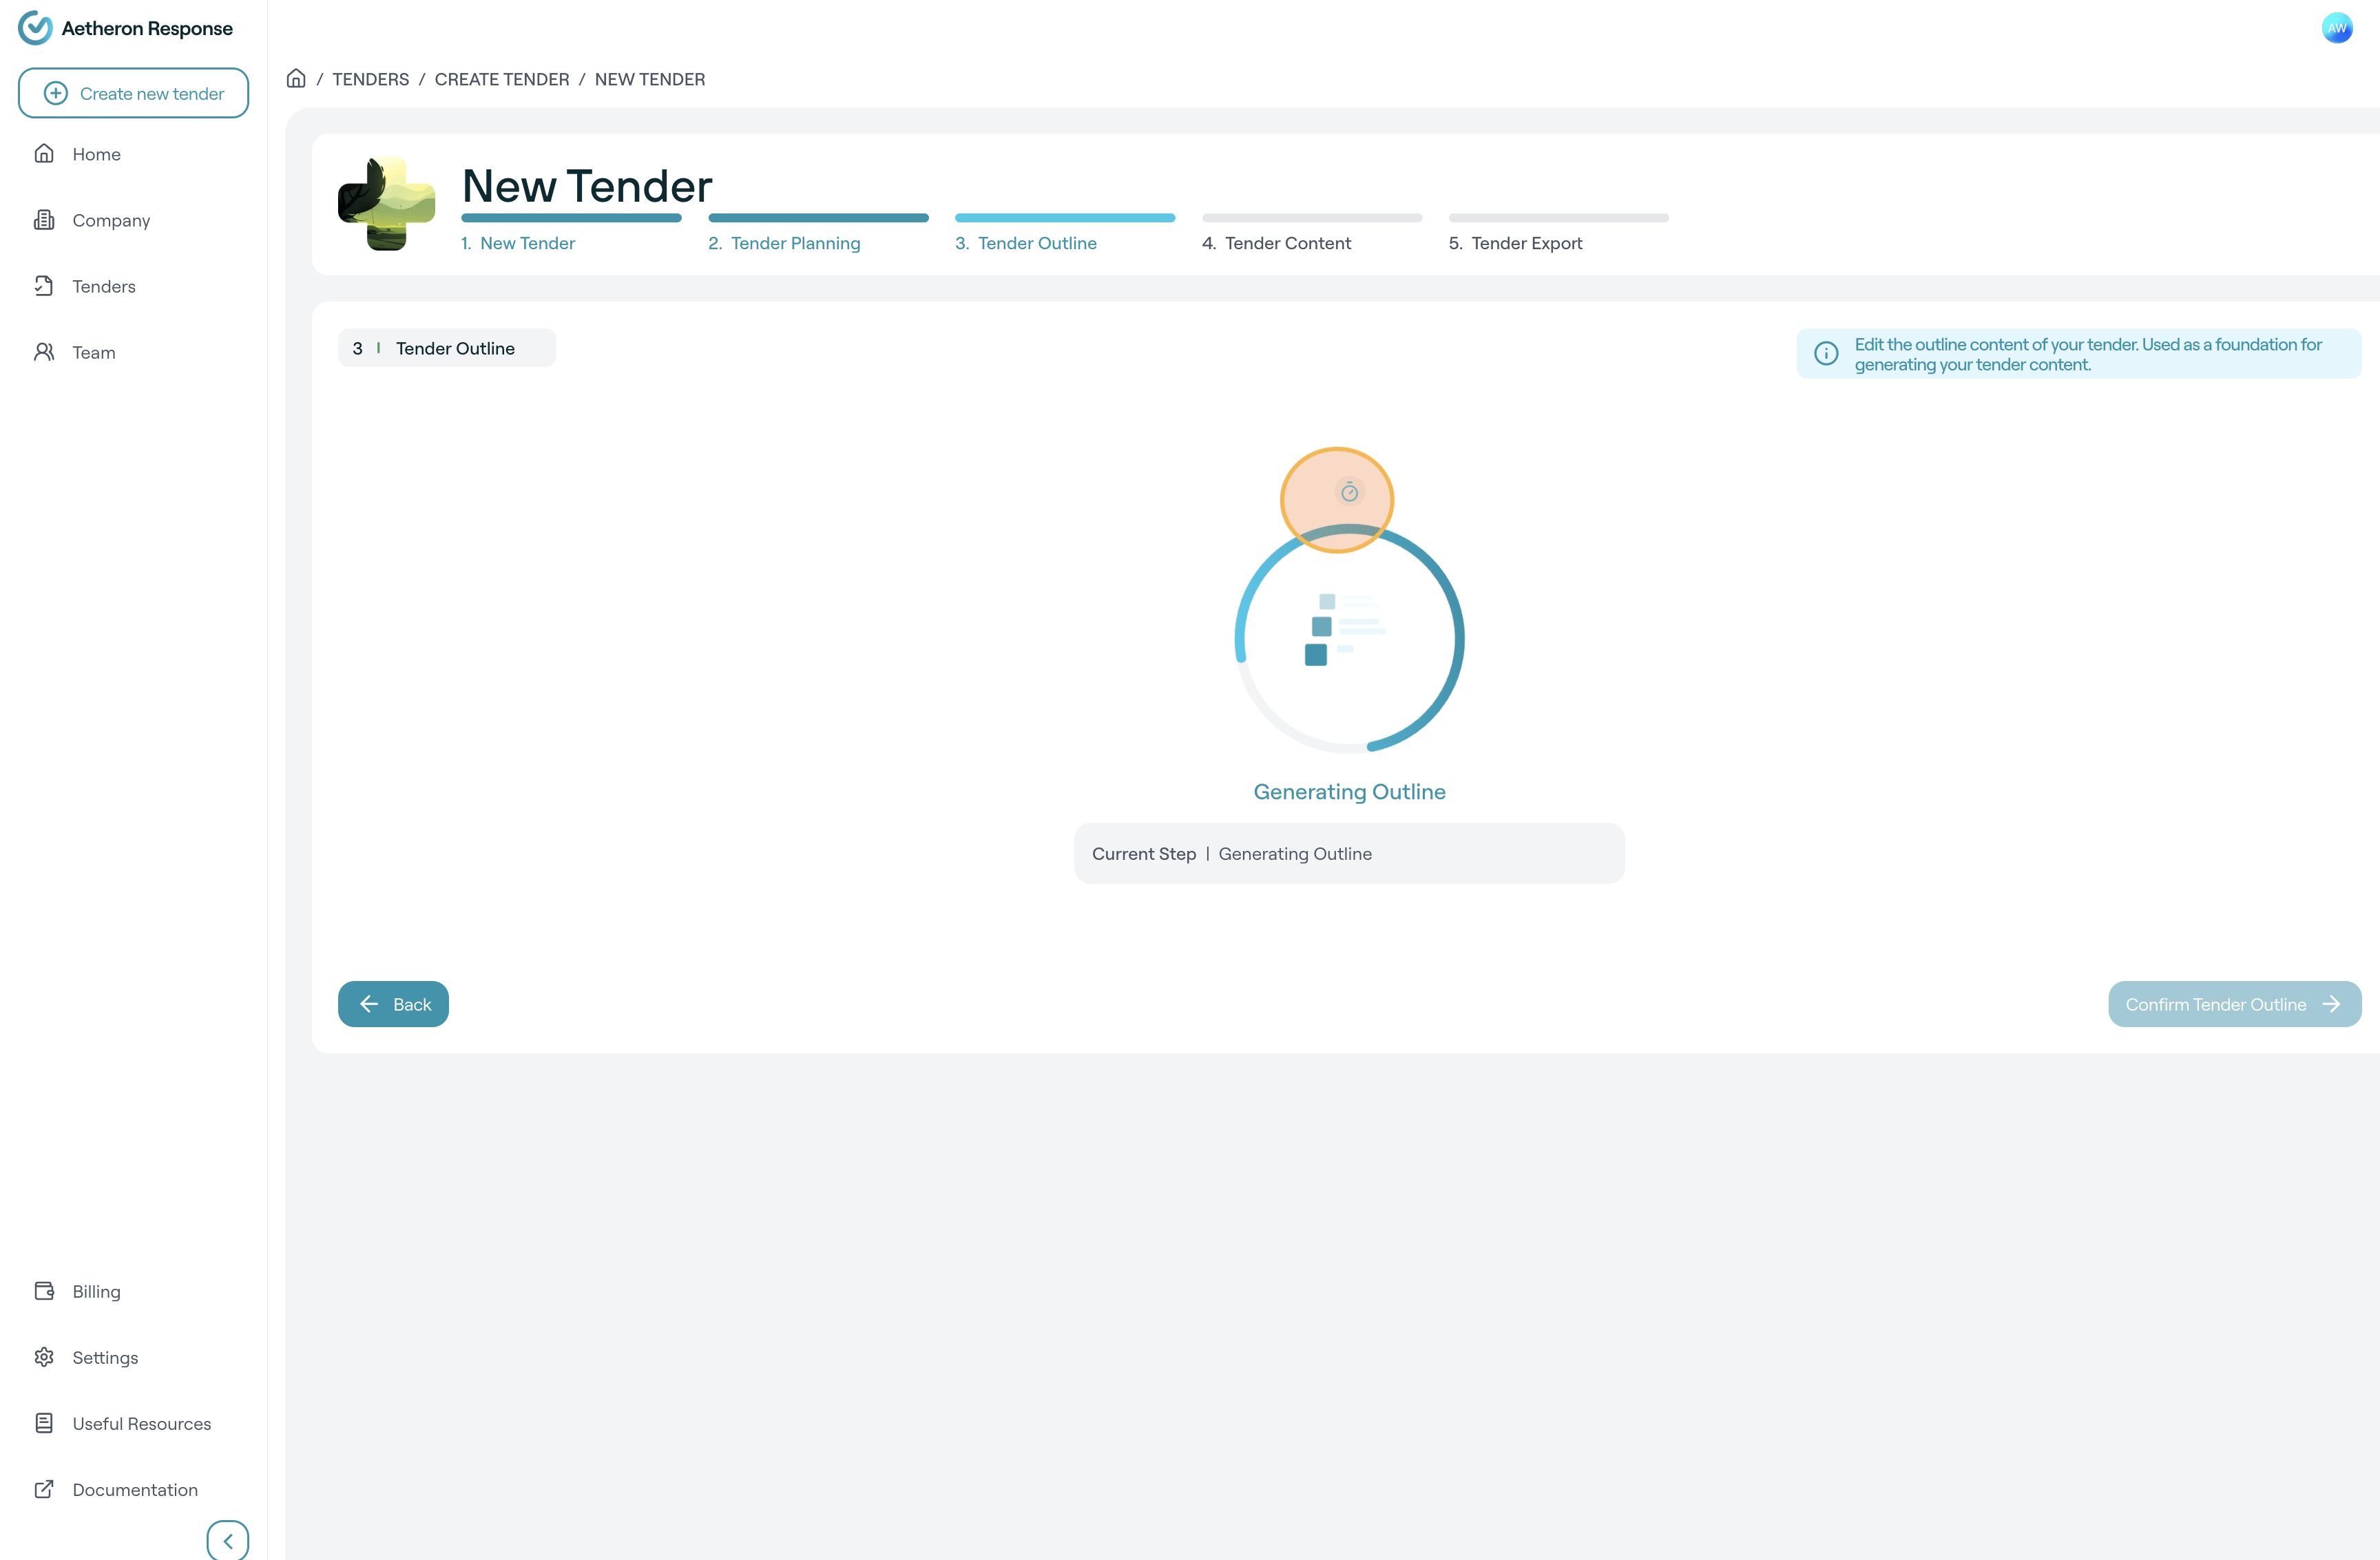The image size is (2380, 1560).
Task: Open the AW user avatar menu
Action: [x=2337, y=28]
